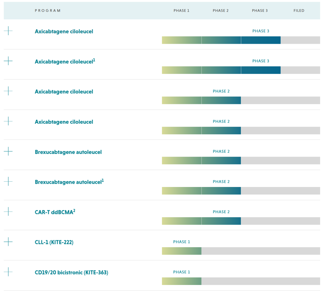Click plus icon for Brexucabtagene autoleucel with footnote 1
This screenshot has width=322, height=293.
click(x=8, y=181)
